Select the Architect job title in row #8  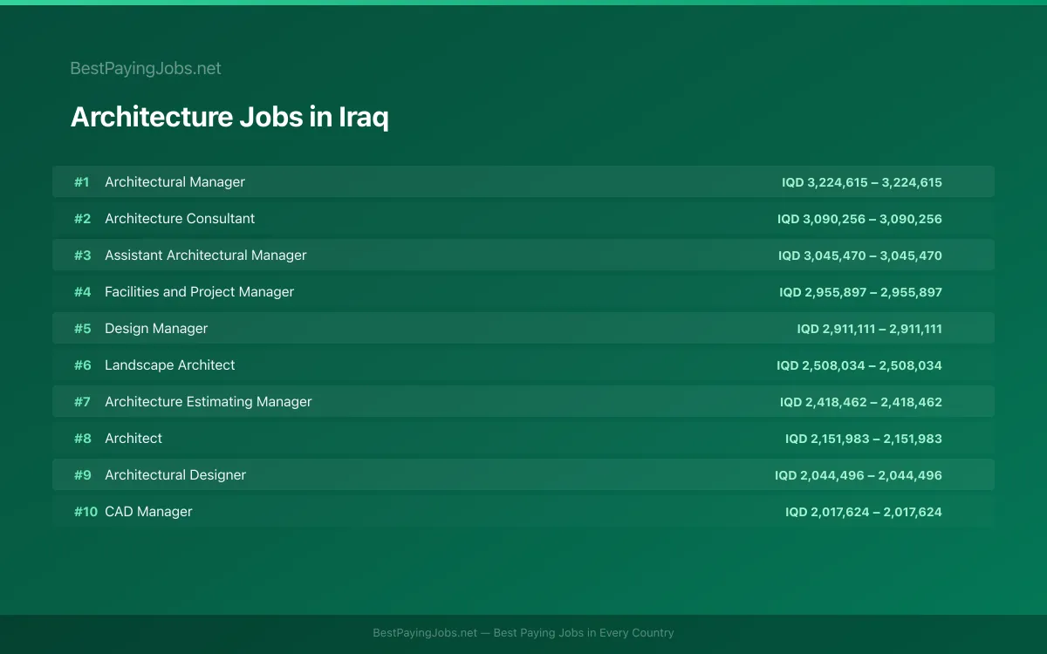(x=133, y=438)
